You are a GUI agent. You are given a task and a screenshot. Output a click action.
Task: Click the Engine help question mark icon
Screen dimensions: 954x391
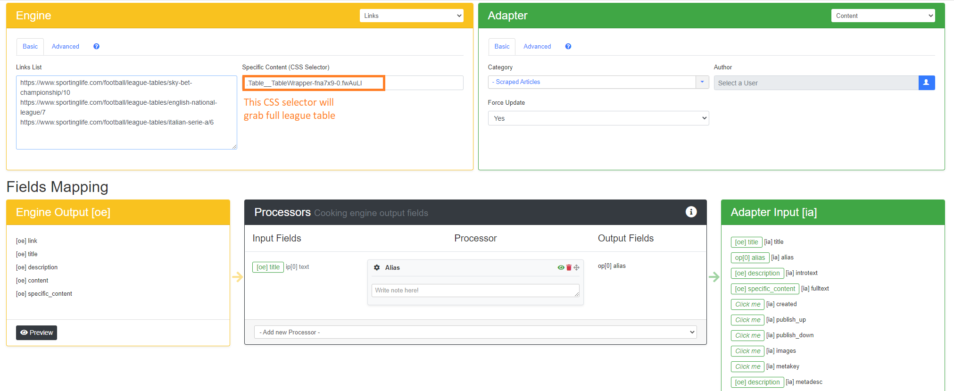[96, 46]
